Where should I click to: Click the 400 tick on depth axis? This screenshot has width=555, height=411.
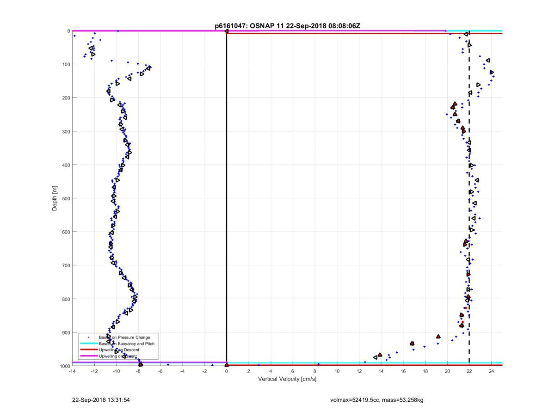point(66,165)
